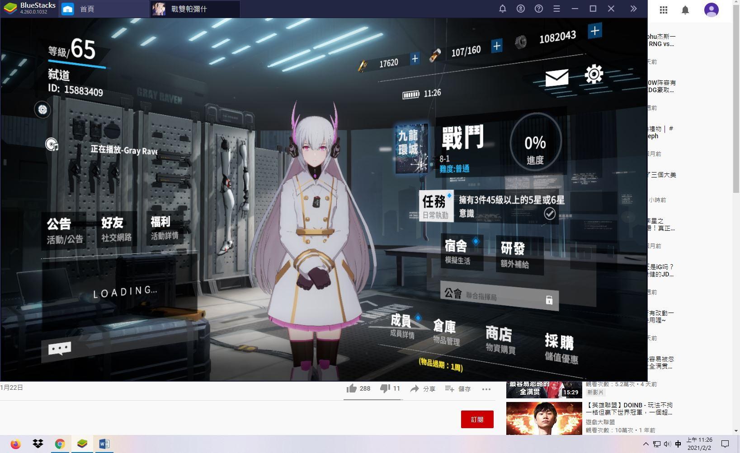Screen dimensions: 740x453
Task: Open the 商店 shop
Action: click(500, 340)
